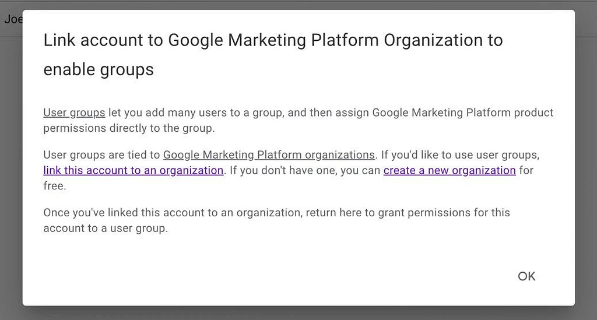
Task: Open 'Google Marketing Platform organizations' link
Action: (269, 155)
